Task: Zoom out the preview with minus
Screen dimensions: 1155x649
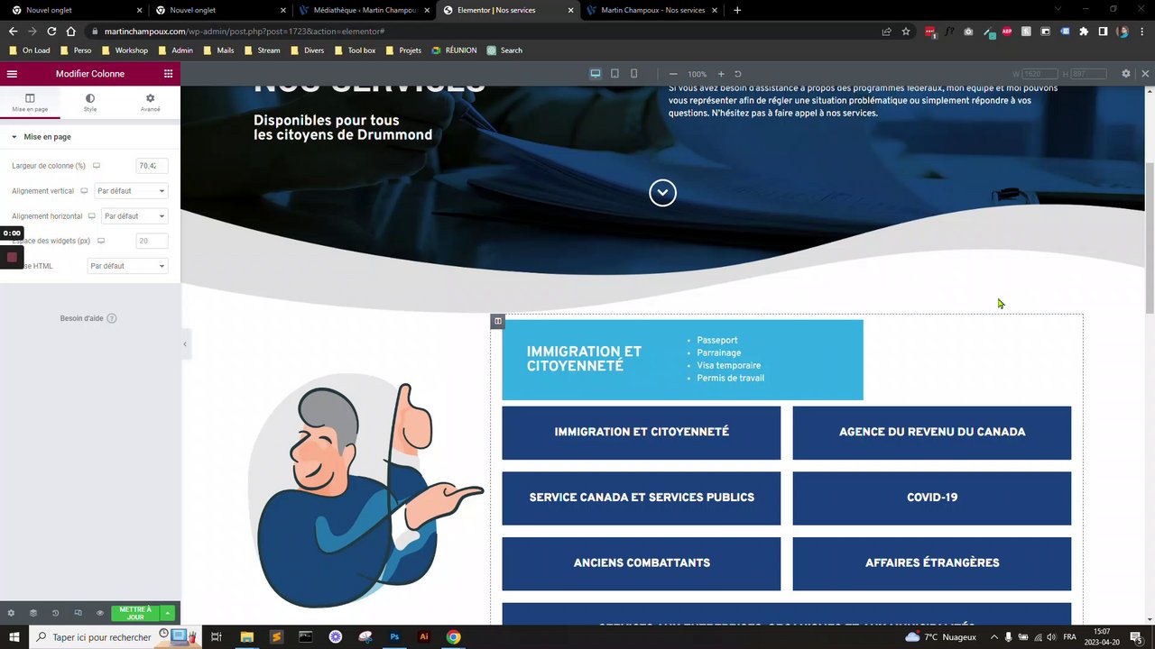Action: [x=673, y=74]
